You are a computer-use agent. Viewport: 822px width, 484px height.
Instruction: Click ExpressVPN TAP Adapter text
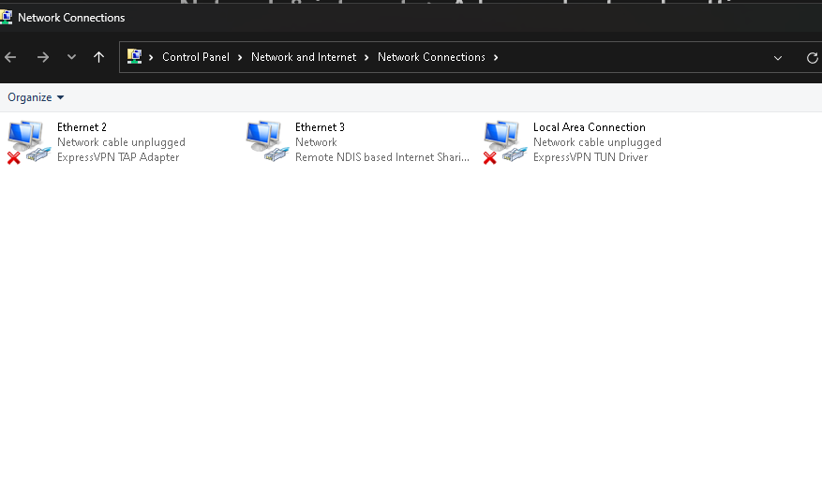pyautogui.click(x=118, y=157)
